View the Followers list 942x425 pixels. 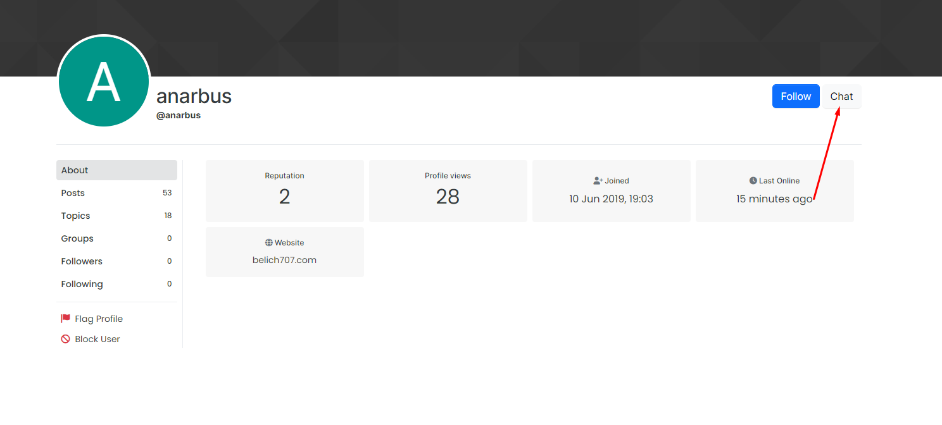tap(116, 261)
